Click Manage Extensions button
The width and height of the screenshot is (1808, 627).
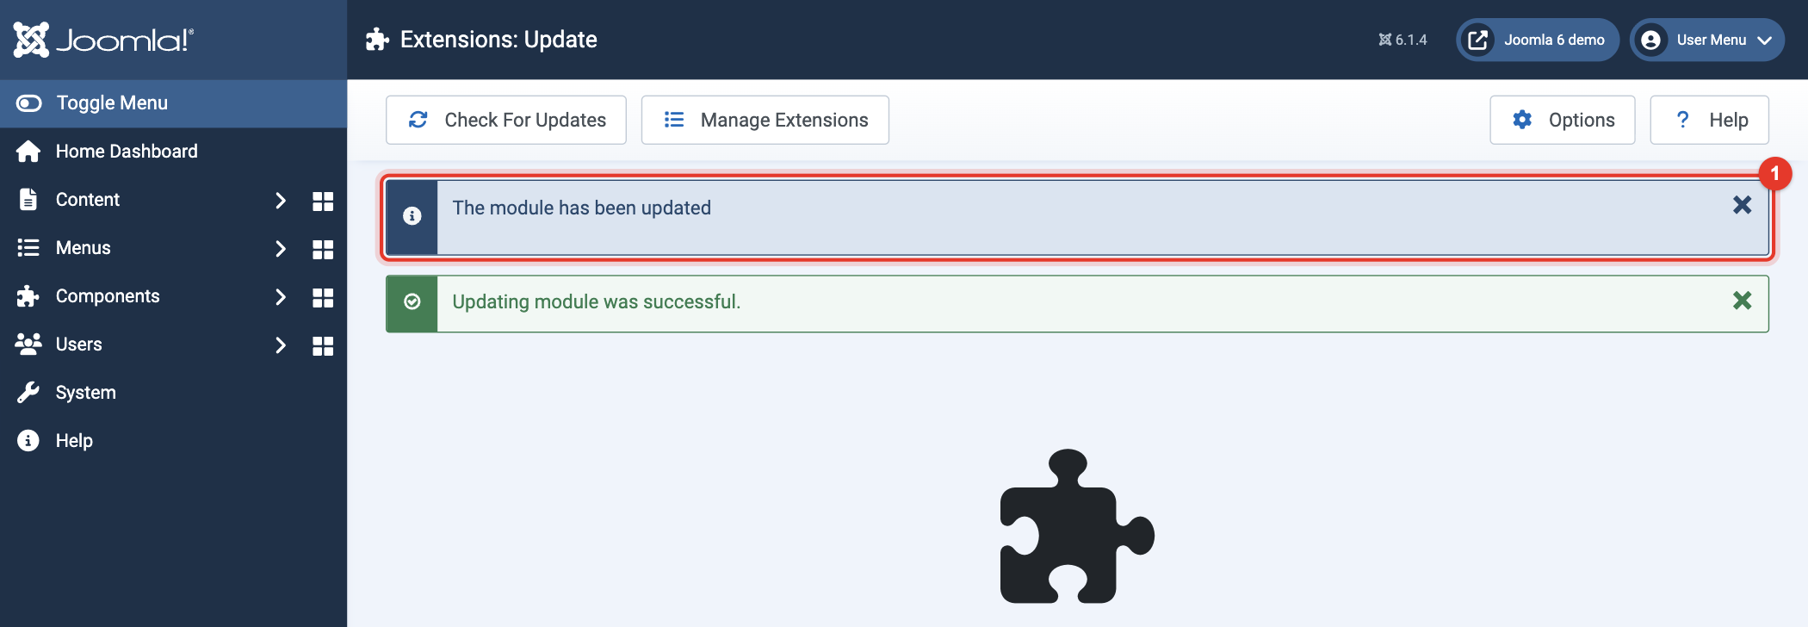(x=765, y=120)
